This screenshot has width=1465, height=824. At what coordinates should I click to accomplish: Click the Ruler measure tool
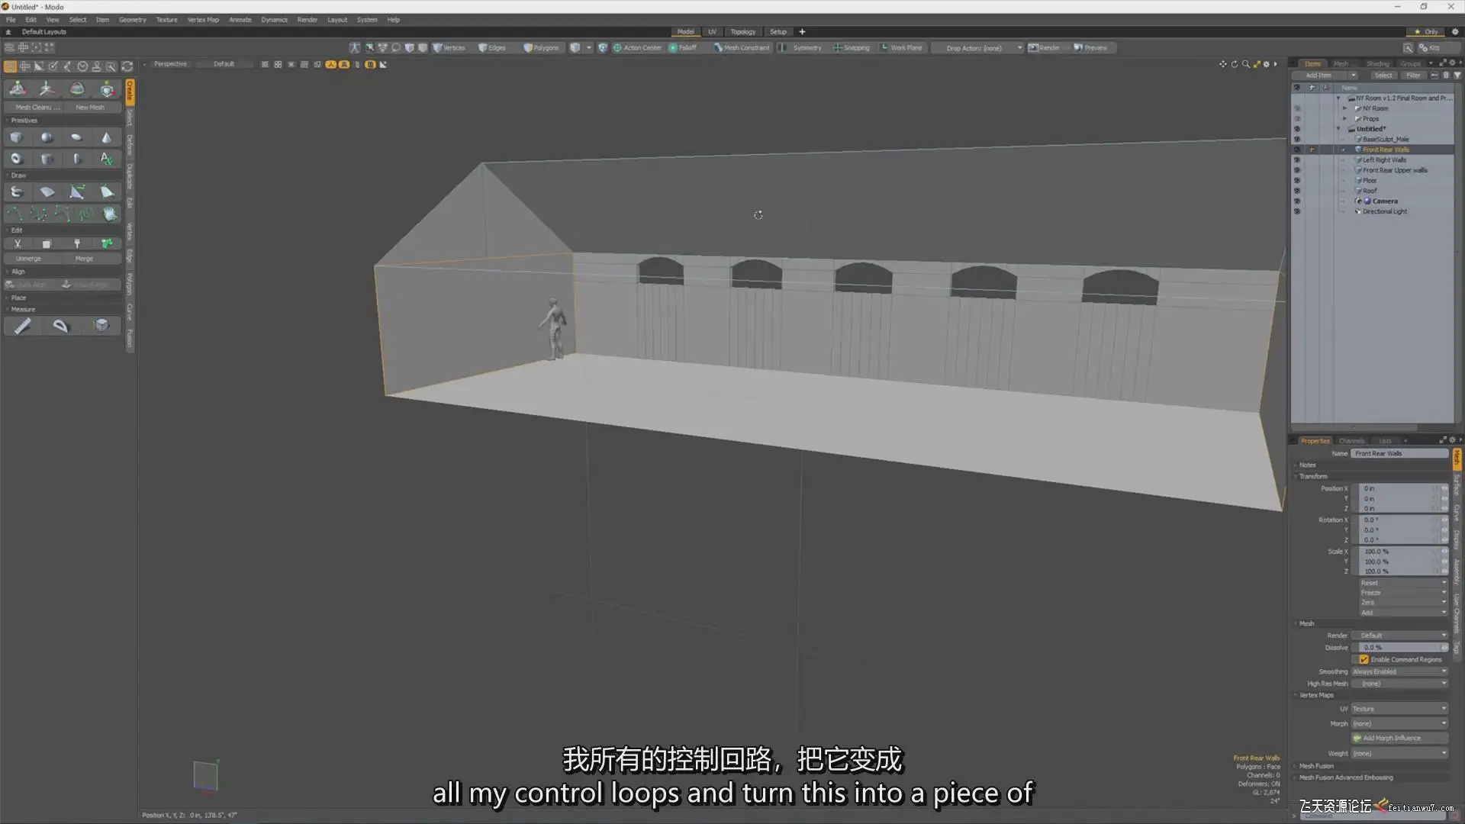coord(23,326)
